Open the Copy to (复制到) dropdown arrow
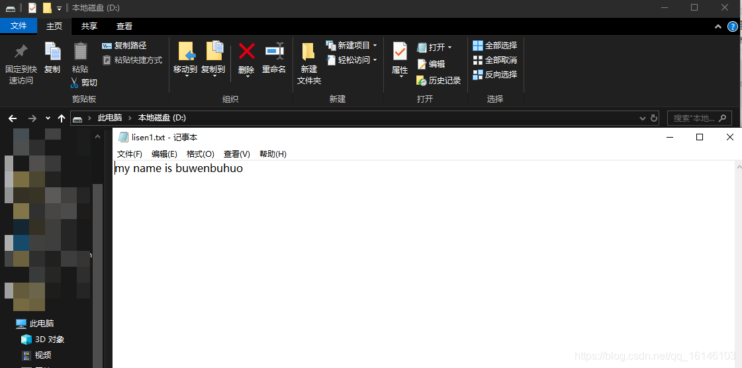Image resolution: width=742 pixels, height=368 pixels. (214, 75)
